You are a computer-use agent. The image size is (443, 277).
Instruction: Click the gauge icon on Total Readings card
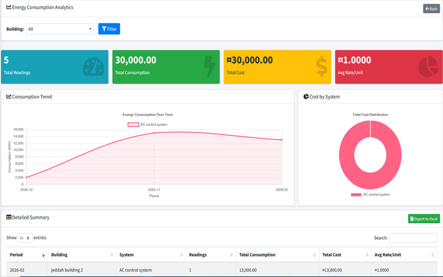94,67
